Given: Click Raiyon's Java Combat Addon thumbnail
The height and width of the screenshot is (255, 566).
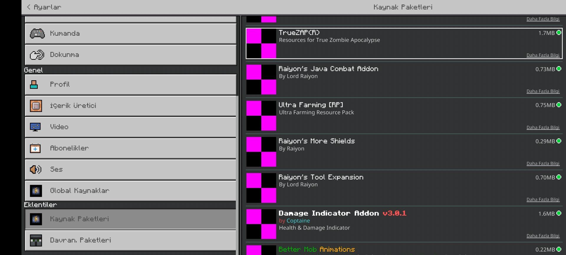Looking at the screenshot, I should point(261,80).
